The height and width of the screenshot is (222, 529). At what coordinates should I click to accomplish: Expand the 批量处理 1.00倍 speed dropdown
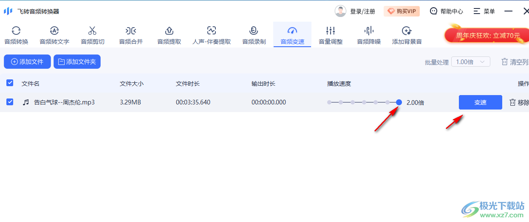471,62
